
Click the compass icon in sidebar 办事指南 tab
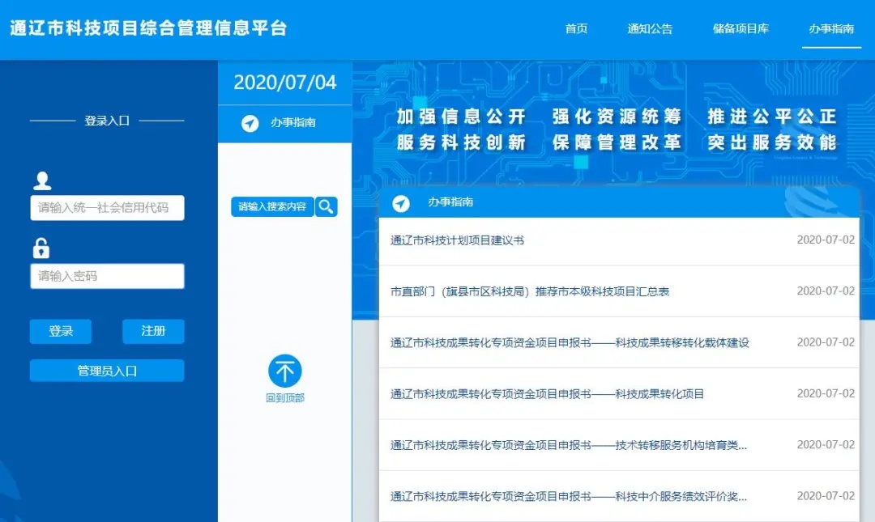tap(250, 123)
